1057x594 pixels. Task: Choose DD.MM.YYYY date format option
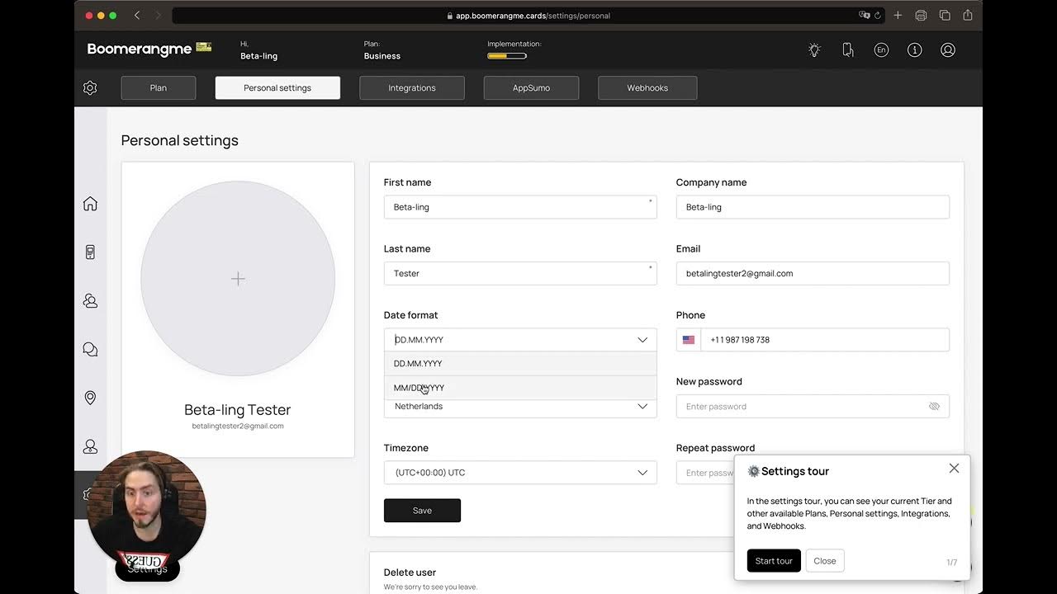tap(520, 364)
